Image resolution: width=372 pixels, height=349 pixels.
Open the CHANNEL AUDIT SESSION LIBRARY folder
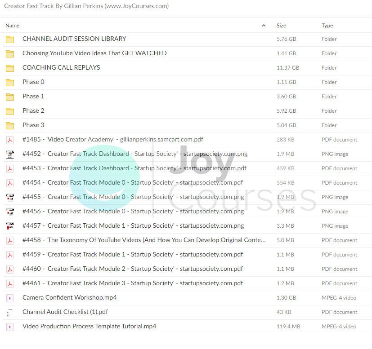pyautogui.click(x=74, y=39)
